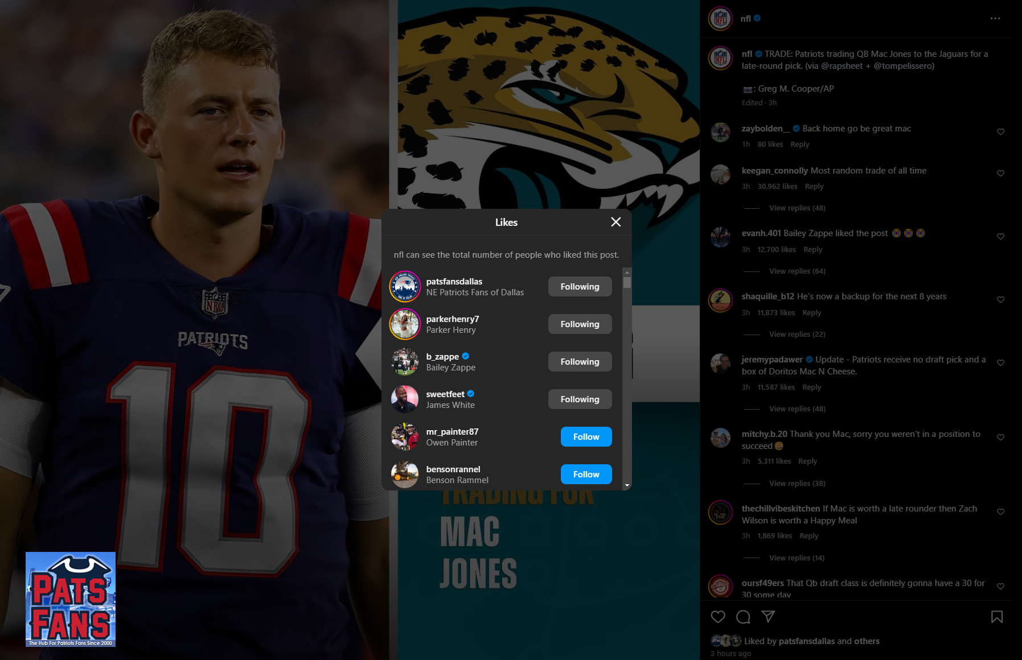Open patsfansdallas avatar in Likes list
The image size is (1022, 660).
point(405,286)
